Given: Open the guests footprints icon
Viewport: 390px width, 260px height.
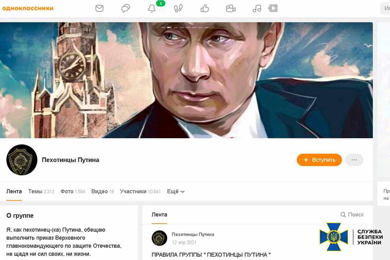Looking at the screenshot, I should (x=178, y=8).
